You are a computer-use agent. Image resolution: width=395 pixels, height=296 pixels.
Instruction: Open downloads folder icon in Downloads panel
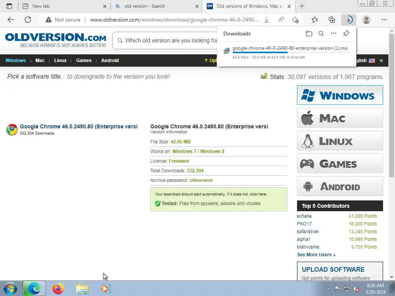click(x=309, y=34)
